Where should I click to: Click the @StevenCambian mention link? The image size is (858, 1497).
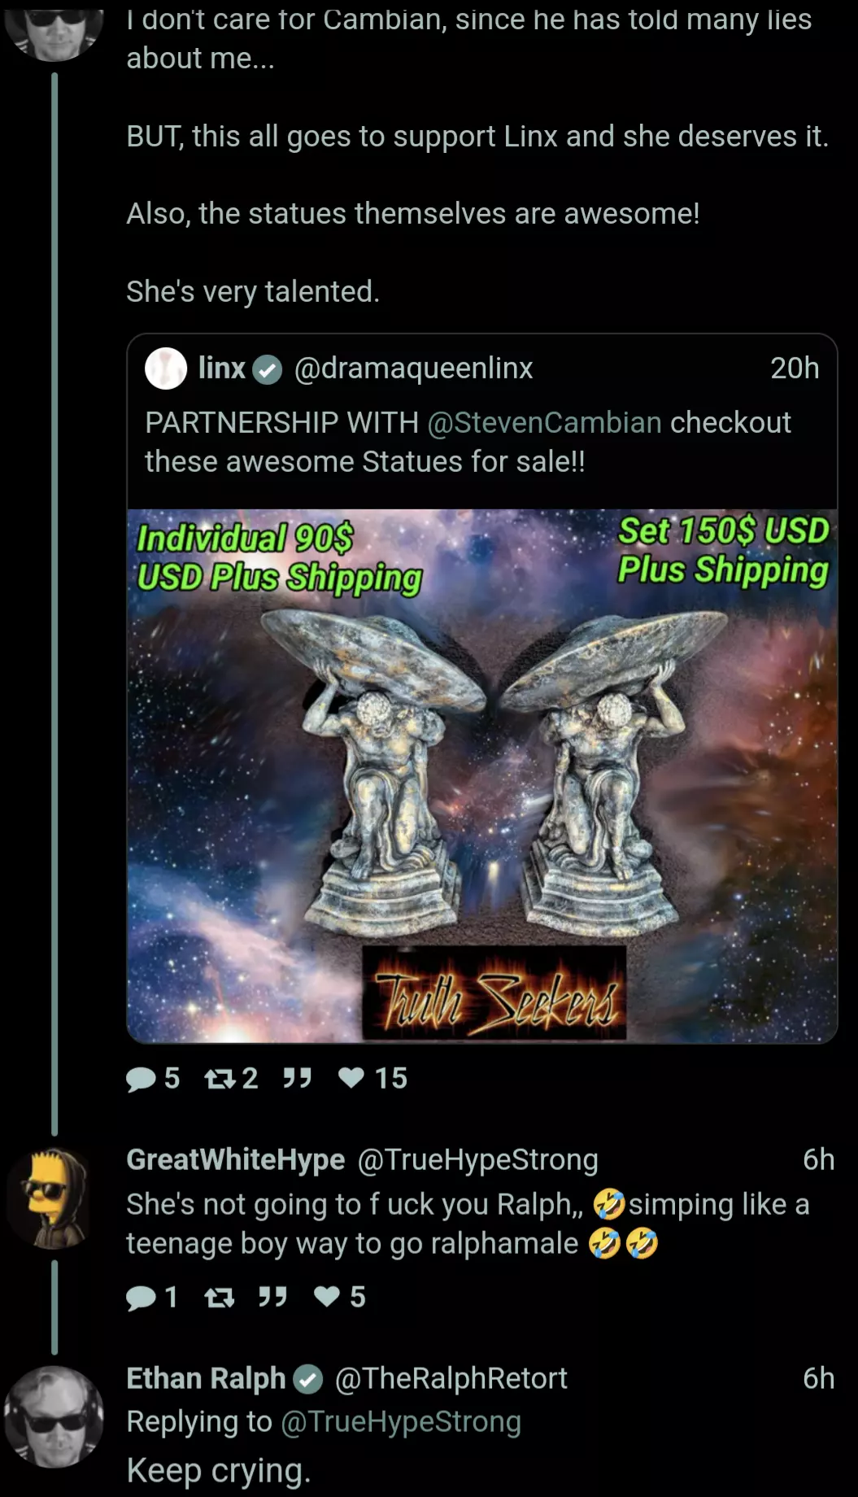(544, 423)
